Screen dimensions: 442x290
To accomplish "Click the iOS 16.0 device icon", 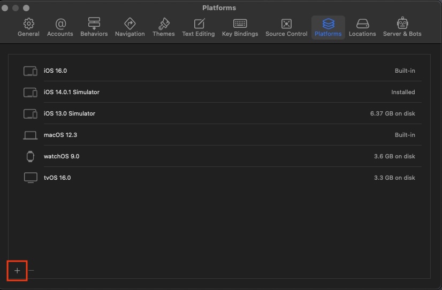I will (x=30, y=71).
